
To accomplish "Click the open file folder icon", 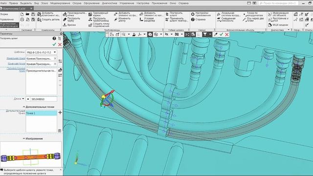I will (x=27, y=14).
